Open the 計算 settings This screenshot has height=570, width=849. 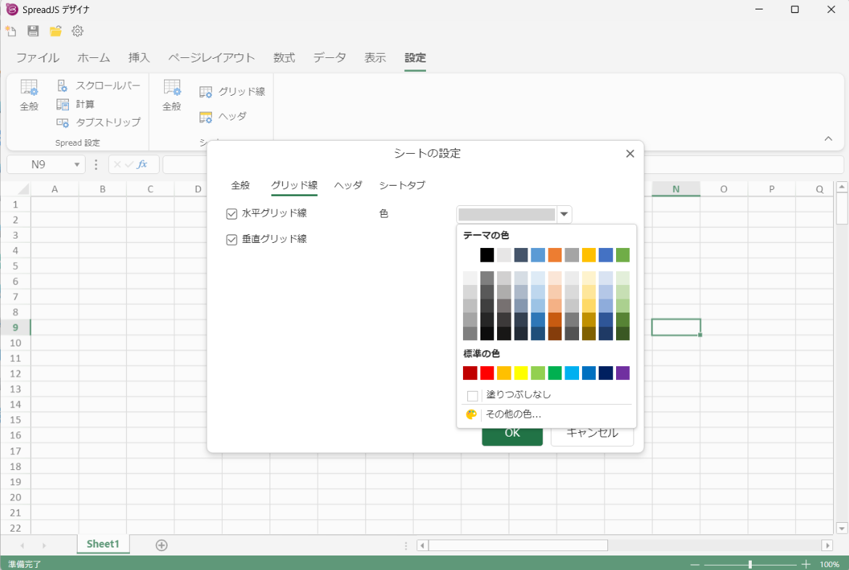(x=75, y=104)
